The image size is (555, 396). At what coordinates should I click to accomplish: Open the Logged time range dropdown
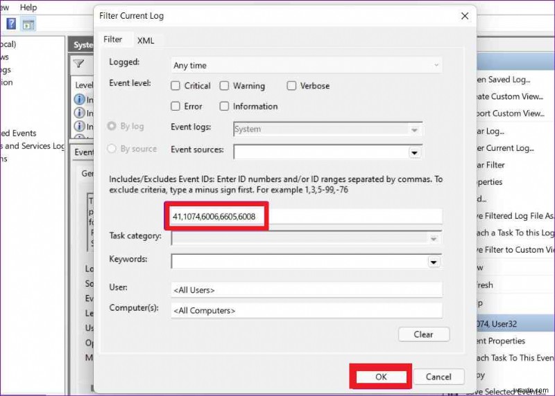(306, 65)
